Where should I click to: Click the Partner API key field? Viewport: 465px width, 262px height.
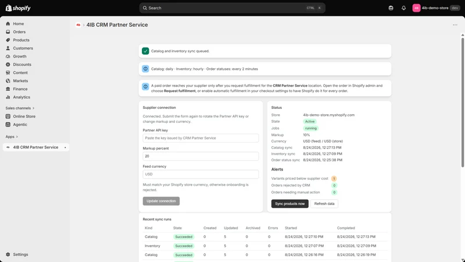(x=201, y=138)
